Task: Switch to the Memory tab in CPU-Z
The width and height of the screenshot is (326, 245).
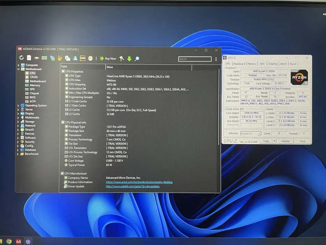Action: tap(252, 64)
